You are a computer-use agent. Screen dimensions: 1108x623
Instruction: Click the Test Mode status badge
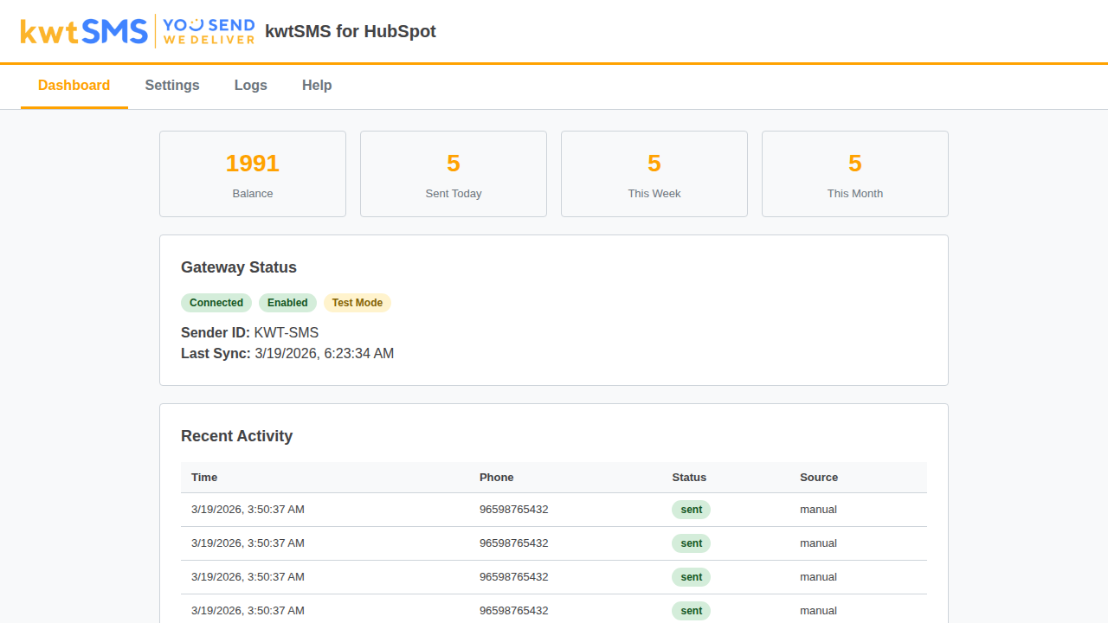click(357, 303)
